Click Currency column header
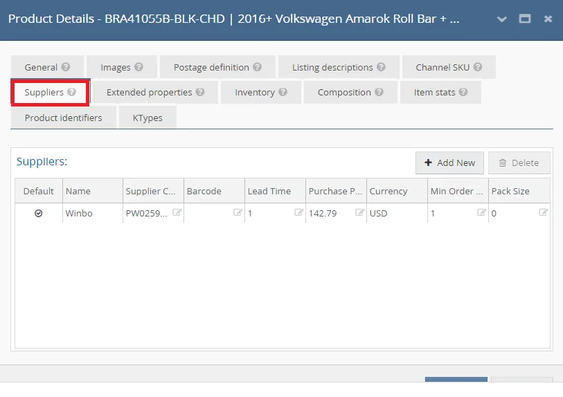563x397 pixels. pyautogui.click(x=397, y=191)
